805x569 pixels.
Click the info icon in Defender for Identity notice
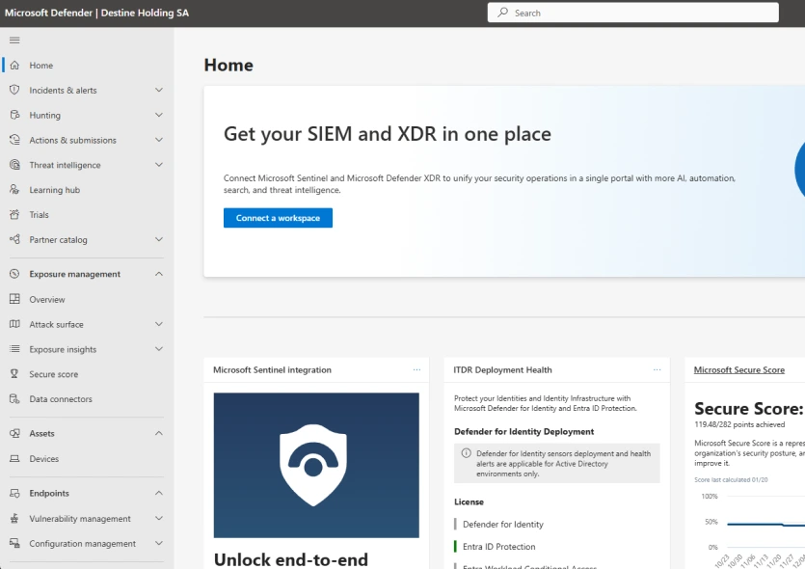tap(467, 453)
